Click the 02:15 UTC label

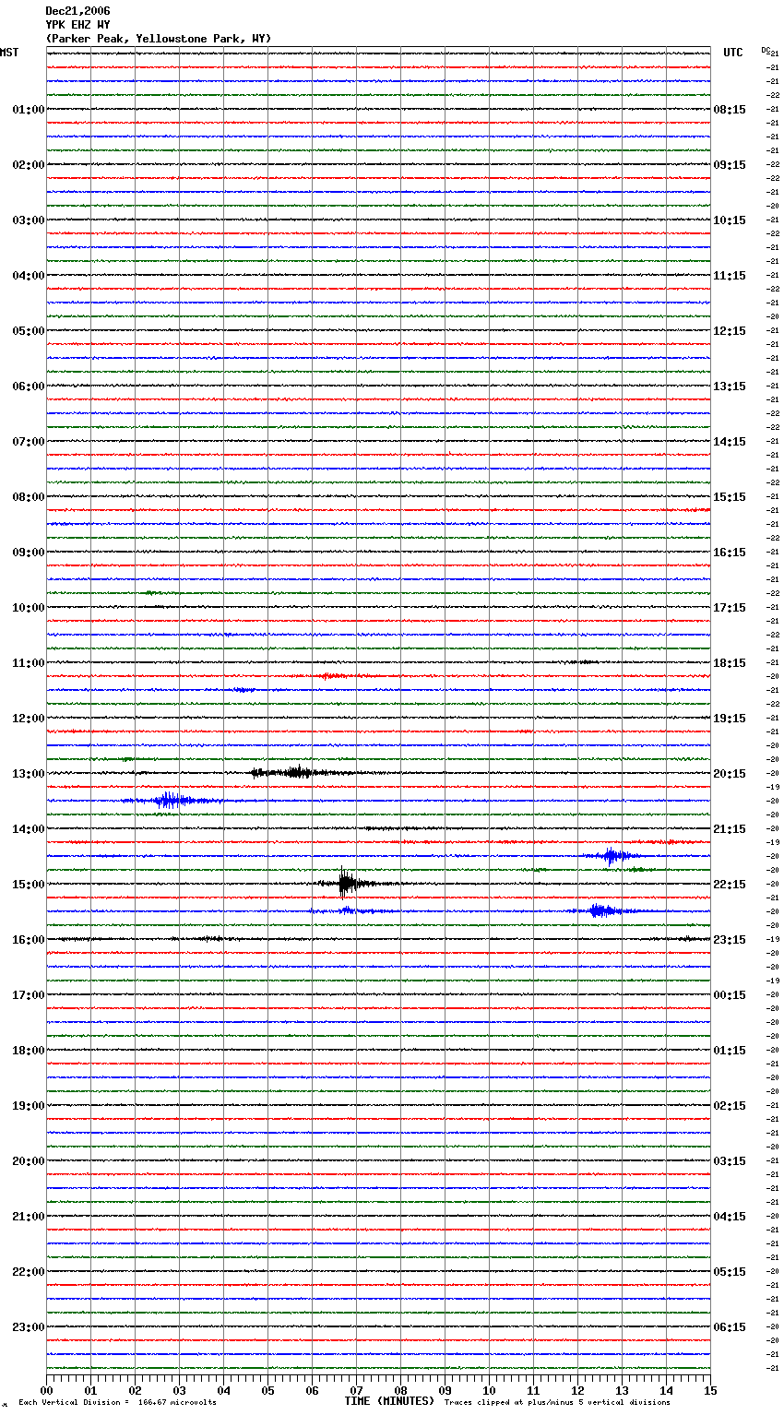(x=730, y=1106)
